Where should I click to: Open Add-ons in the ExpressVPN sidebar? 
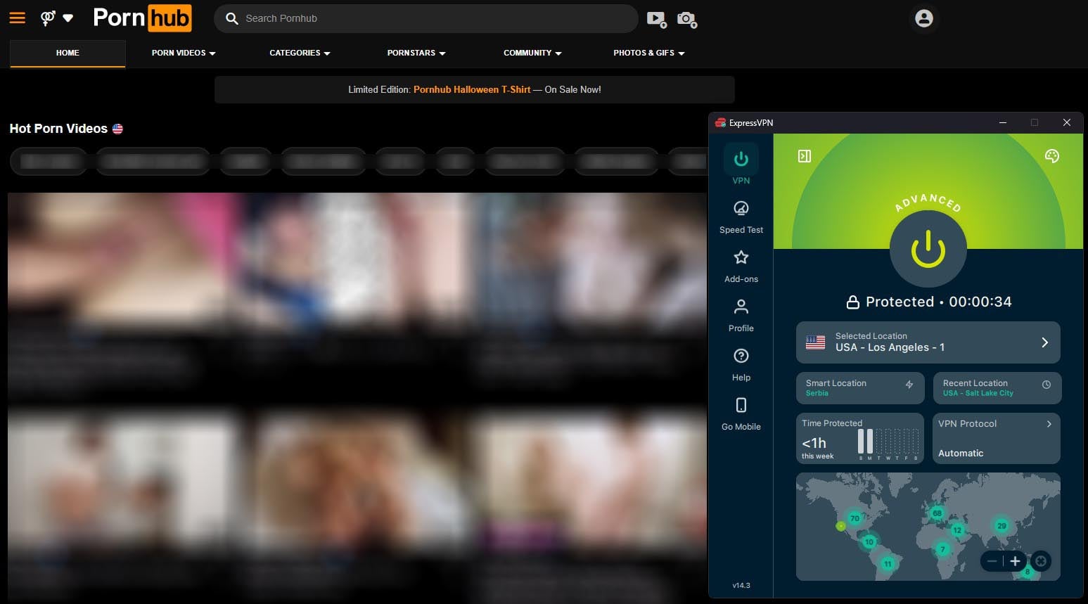pyautogui.click(x=741, y=266)
